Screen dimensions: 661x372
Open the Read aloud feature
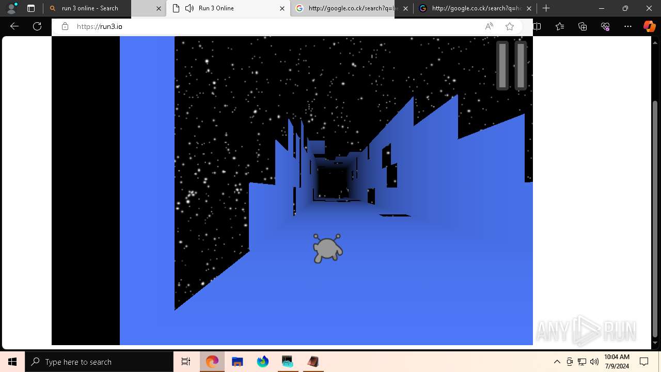point(489,26)
